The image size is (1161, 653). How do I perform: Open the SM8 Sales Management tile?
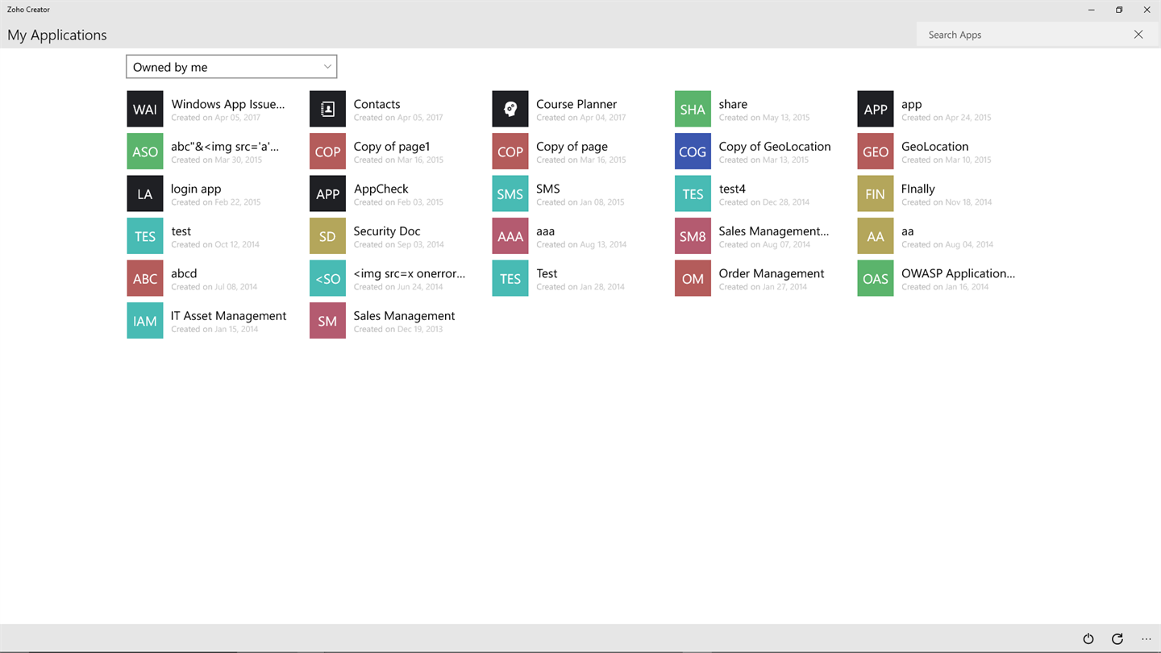693,236
